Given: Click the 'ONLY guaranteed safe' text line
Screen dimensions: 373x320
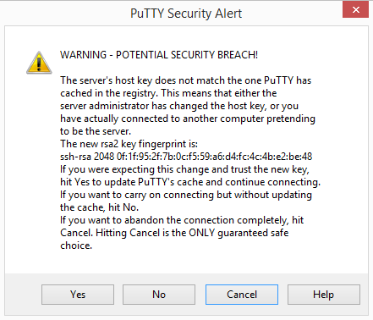Looking at the screenshot, I should click(174, 233).
